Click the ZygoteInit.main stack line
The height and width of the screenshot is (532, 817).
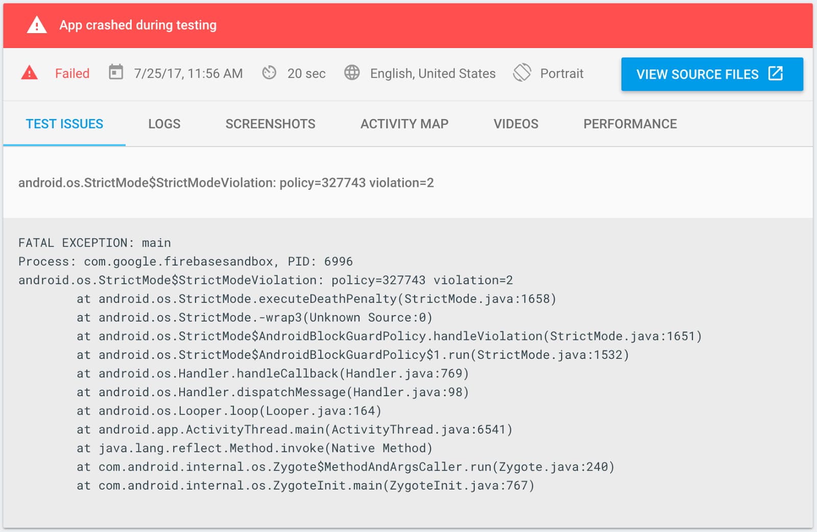pos(305,486)
